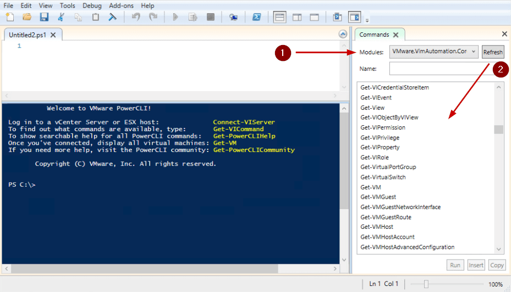Open the Tools menu
The width and height of the screenshot is (511, 292).
(68, 5)
